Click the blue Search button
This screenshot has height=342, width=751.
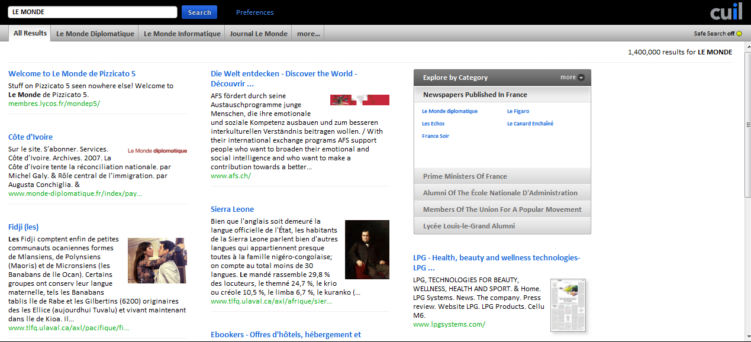tap(199, 12)
